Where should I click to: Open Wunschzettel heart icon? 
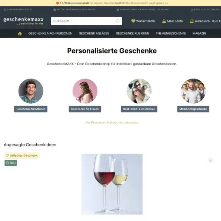(133, 21)
